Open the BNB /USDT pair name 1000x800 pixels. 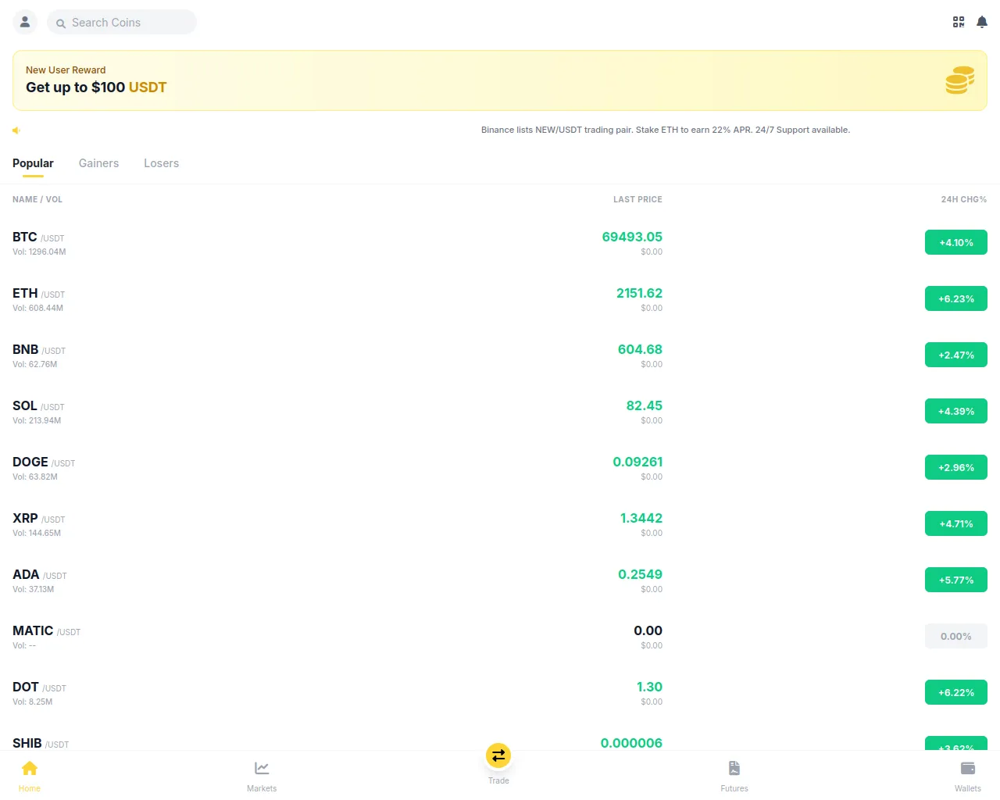[39, 349]
